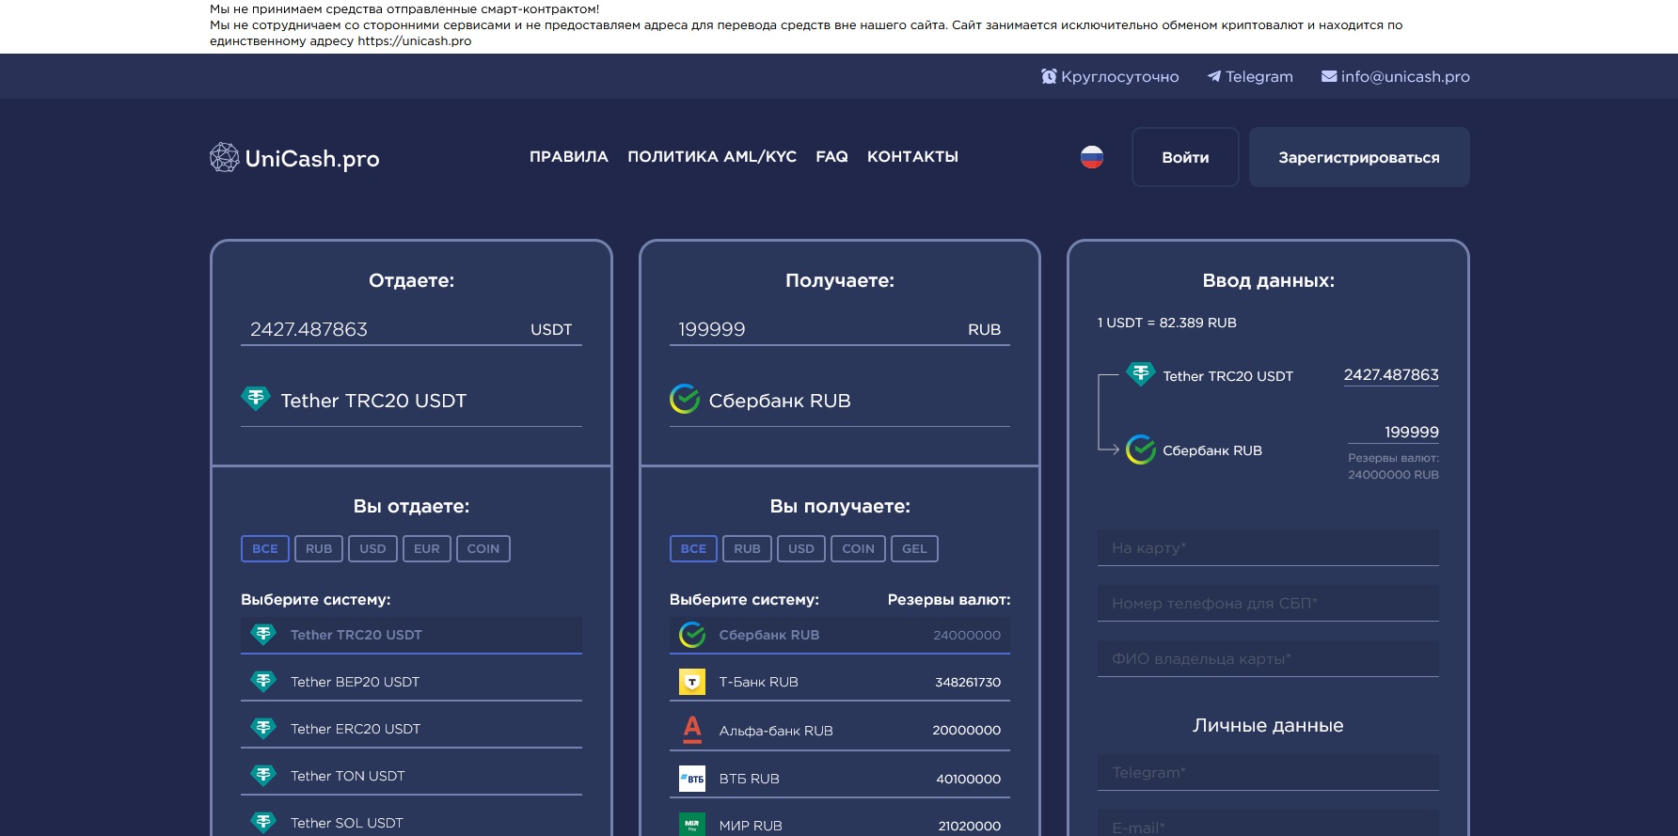Click Sberbank icon in the Ввод данных summary
The height and width of the screenshot is (836, 1678).
(x=1141, y=450)
